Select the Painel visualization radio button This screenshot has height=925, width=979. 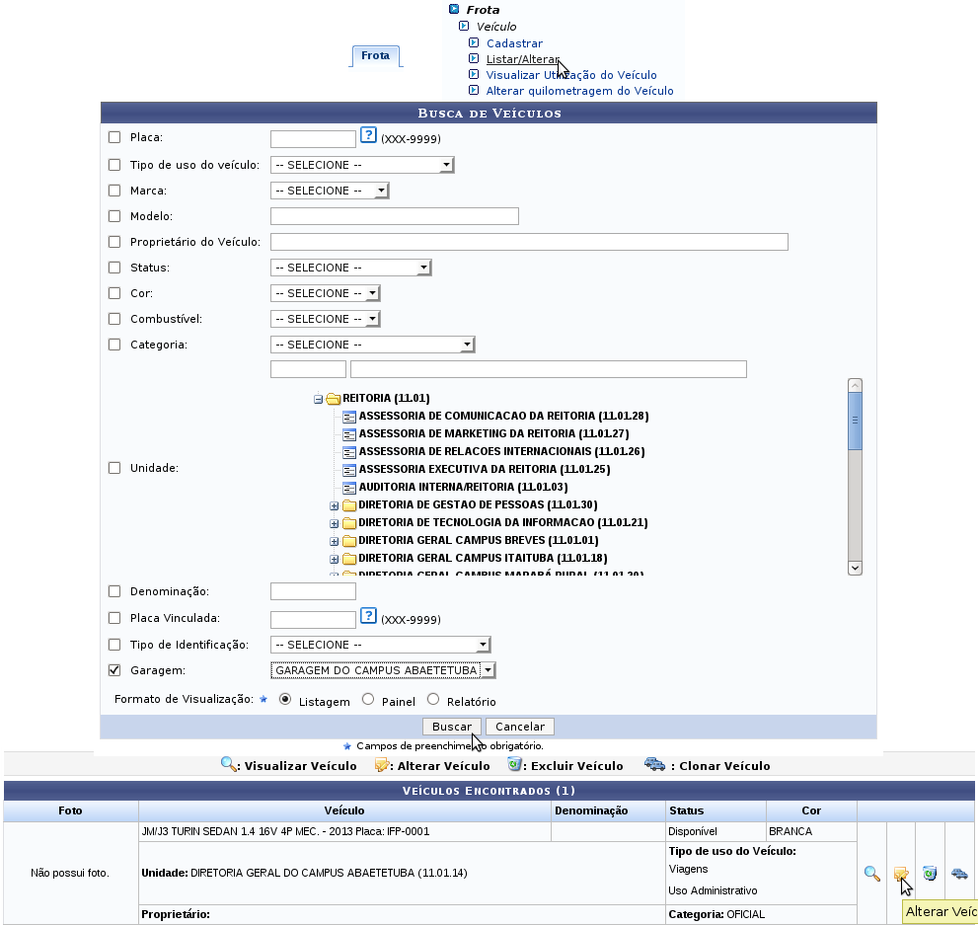(x=368, y=700)
